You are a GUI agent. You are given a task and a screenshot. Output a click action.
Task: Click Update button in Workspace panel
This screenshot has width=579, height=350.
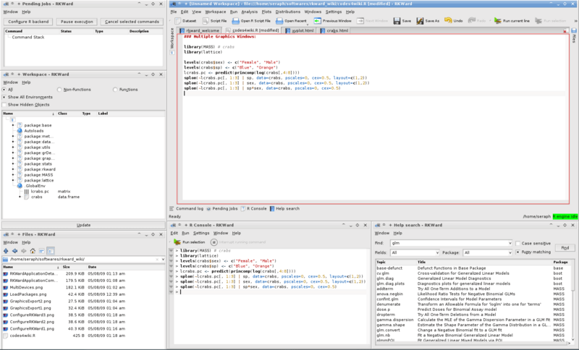(83, 225)
